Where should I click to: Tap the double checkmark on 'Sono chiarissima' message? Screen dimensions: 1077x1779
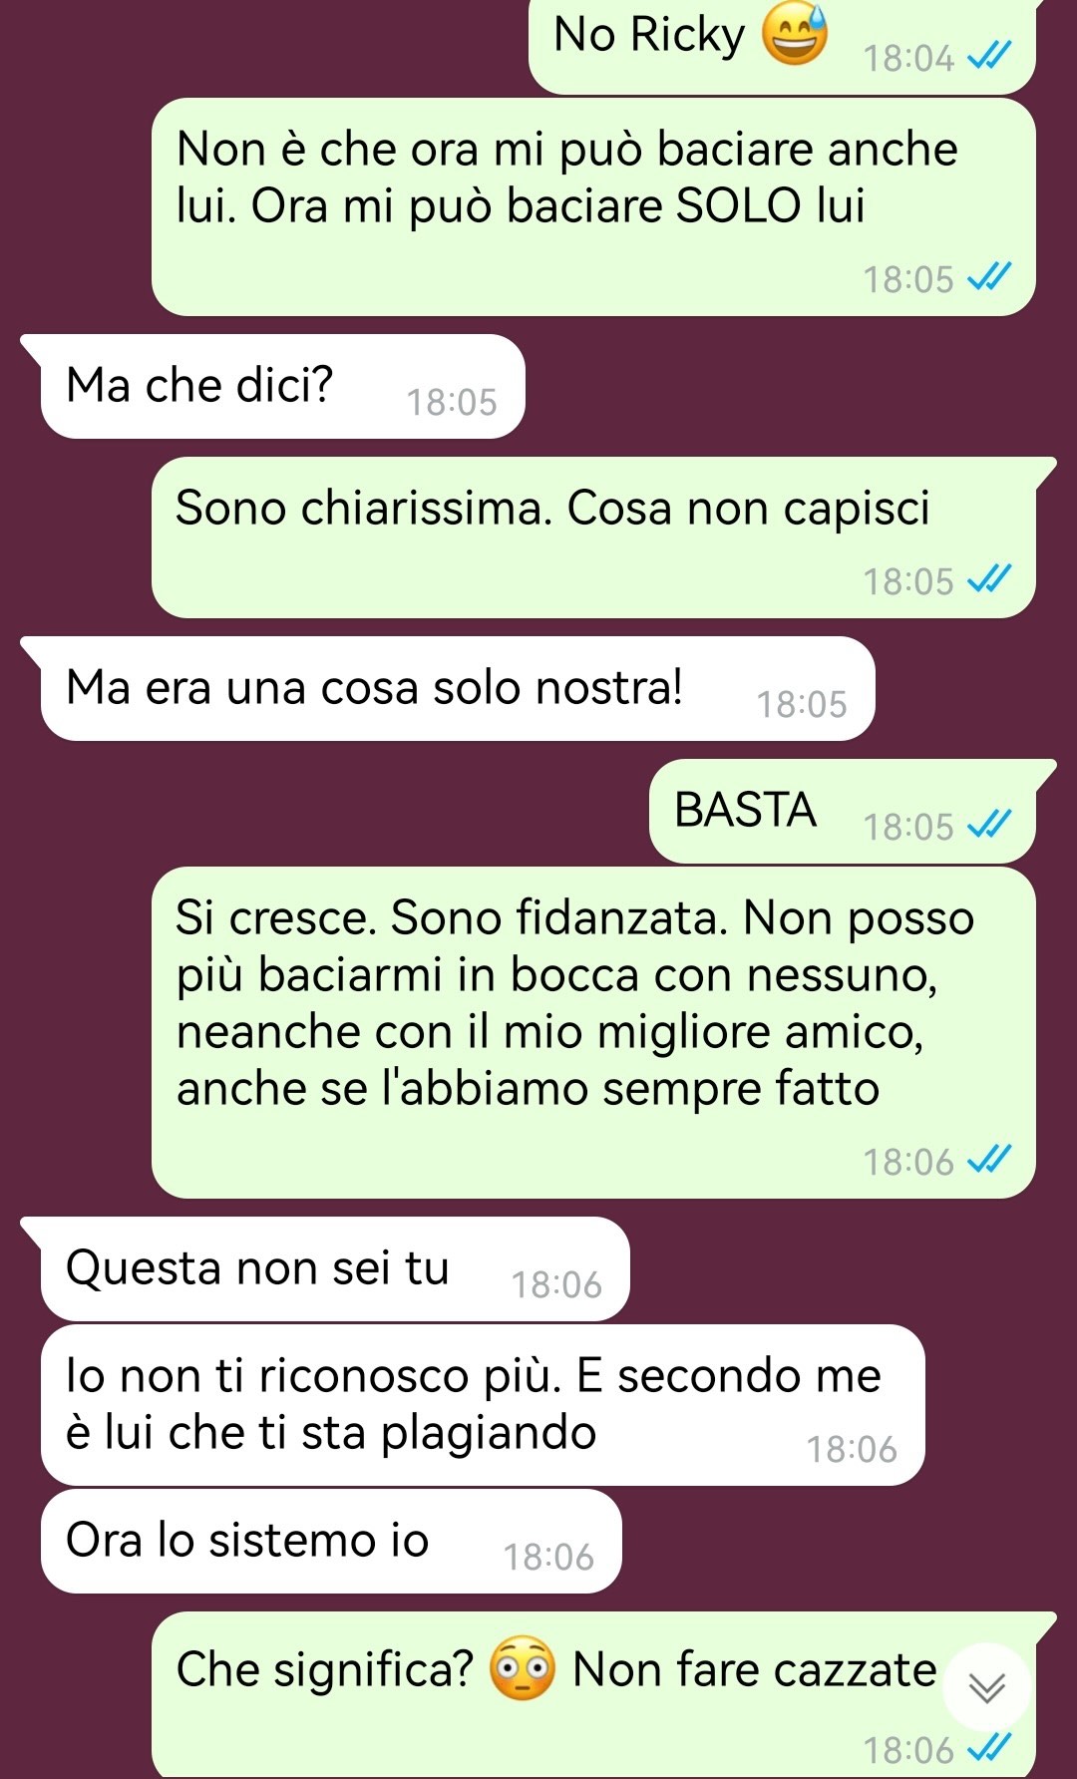(x=990, y=579)
